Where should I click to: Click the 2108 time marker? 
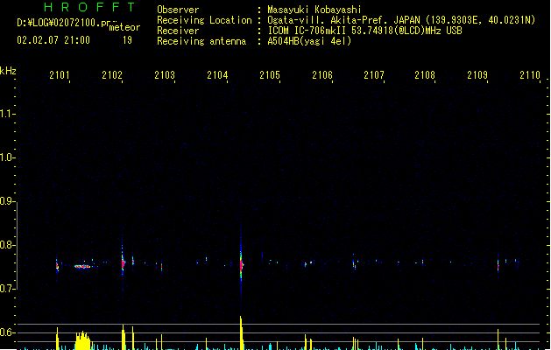click(425, 75)
